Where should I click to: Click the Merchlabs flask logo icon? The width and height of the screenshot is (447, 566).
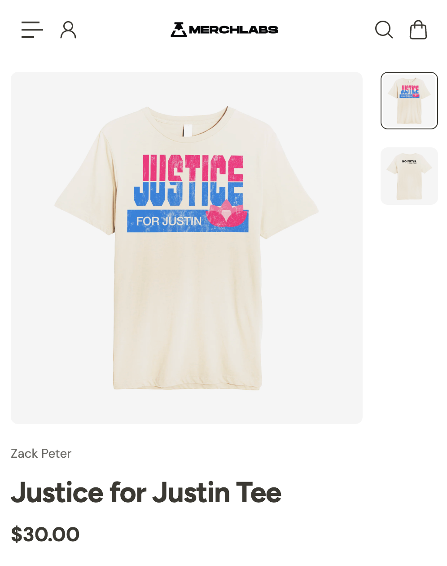(179, 30)
